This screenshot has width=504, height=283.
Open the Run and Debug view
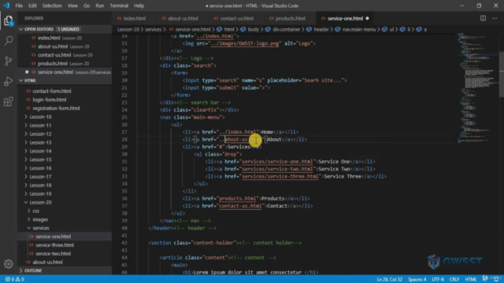pos(9,81)
